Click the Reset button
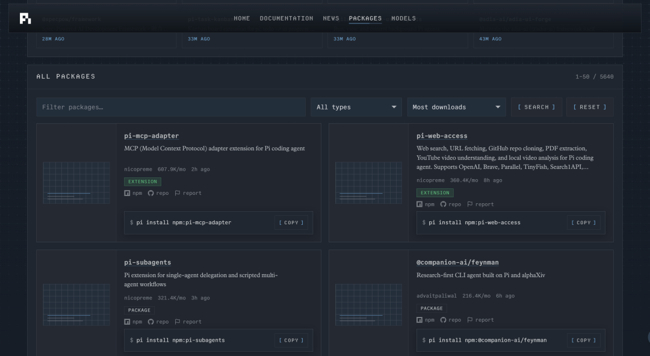650x356 pixels. 590,107
